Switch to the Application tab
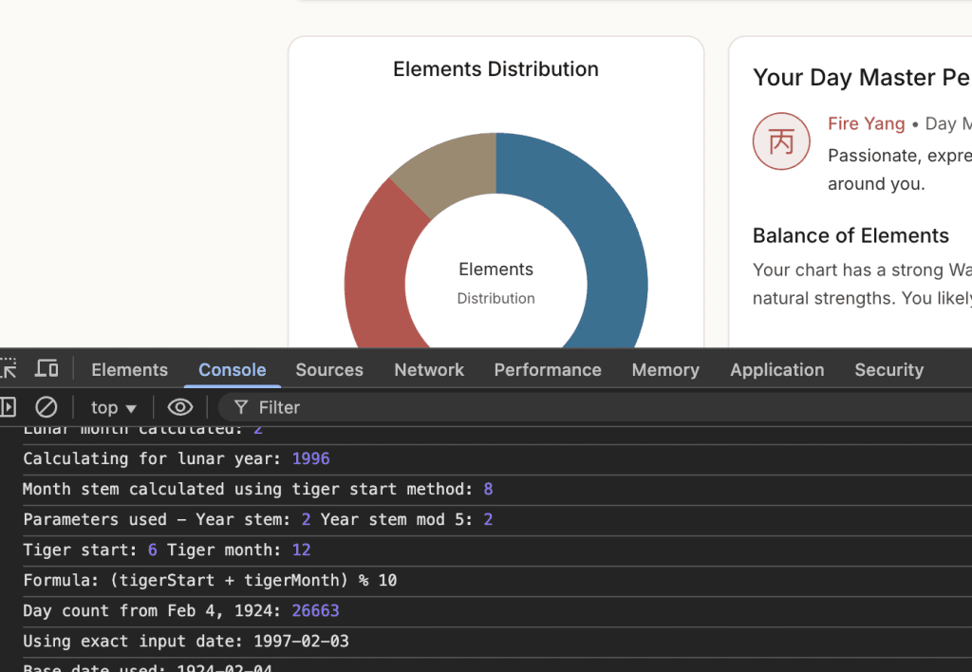Screen dimensions: 972x672 [x=776, y=369]
